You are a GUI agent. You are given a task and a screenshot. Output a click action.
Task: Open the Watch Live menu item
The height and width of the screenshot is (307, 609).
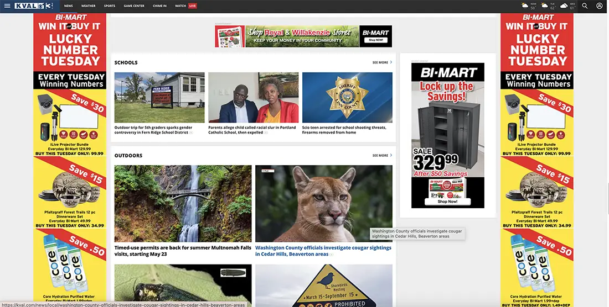coord(185,6)
